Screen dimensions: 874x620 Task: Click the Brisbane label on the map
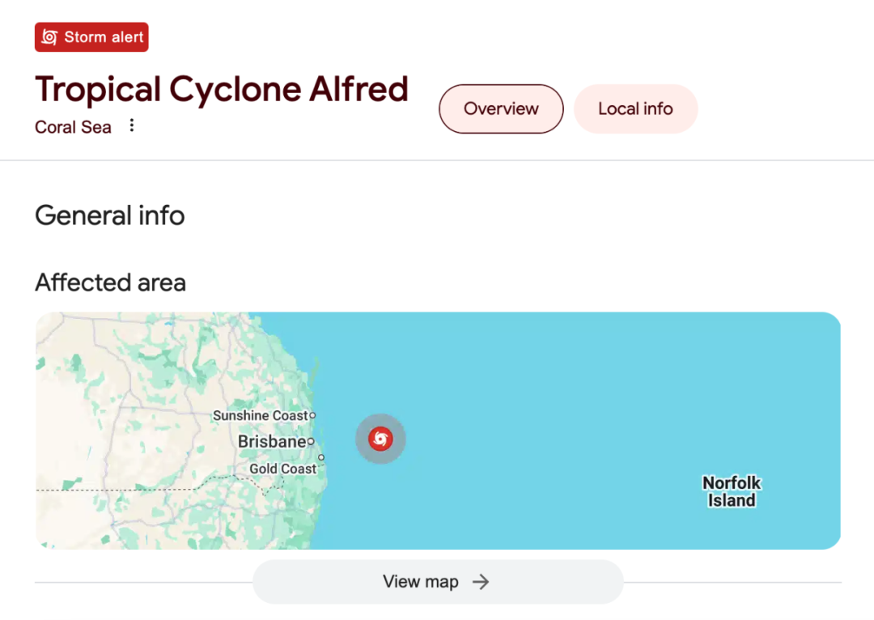pyautogui.click(x=271, y=442)
